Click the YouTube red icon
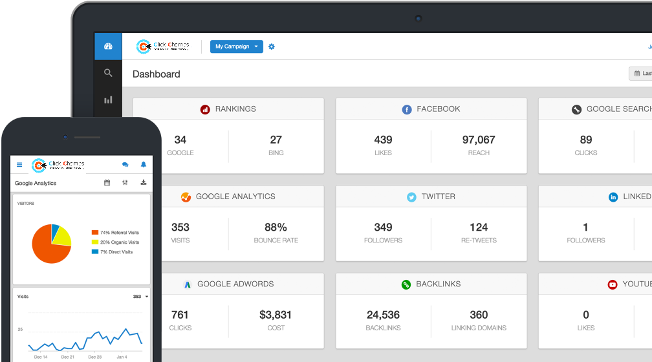Image resolution: width=652 pixels, height=362 pixels. coord(612,284)
